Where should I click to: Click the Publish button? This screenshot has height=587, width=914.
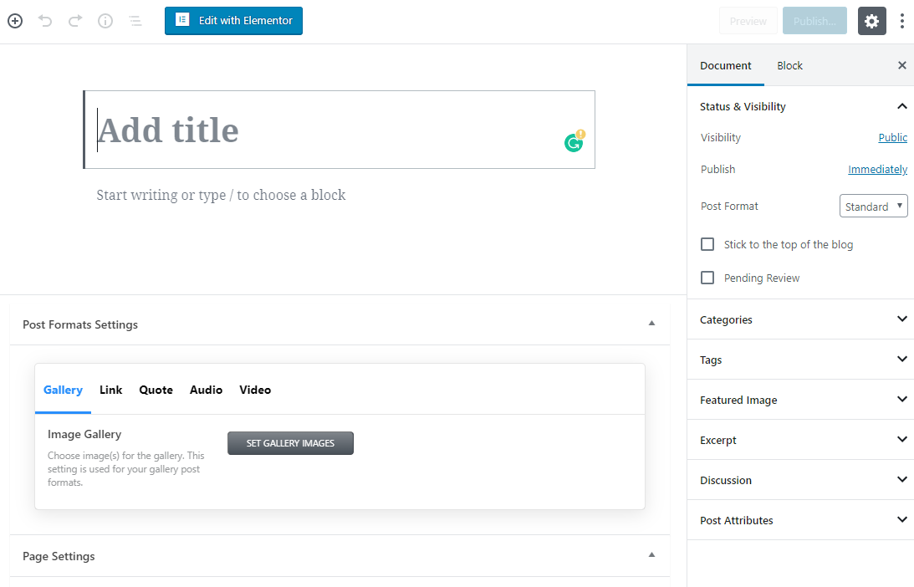(x=814, y=21)
